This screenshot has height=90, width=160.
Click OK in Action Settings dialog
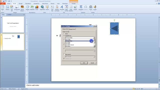click(x=84, y=63)
